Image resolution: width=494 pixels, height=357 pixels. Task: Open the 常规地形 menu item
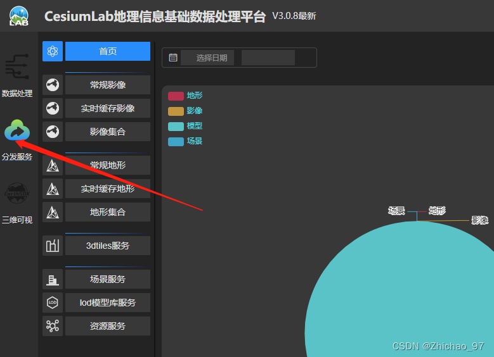tap(108, 165)
